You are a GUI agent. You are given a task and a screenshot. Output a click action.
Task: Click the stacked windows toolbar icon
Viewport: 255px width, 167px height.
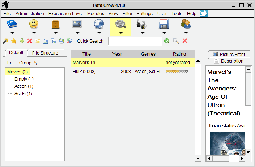(54, 41)
